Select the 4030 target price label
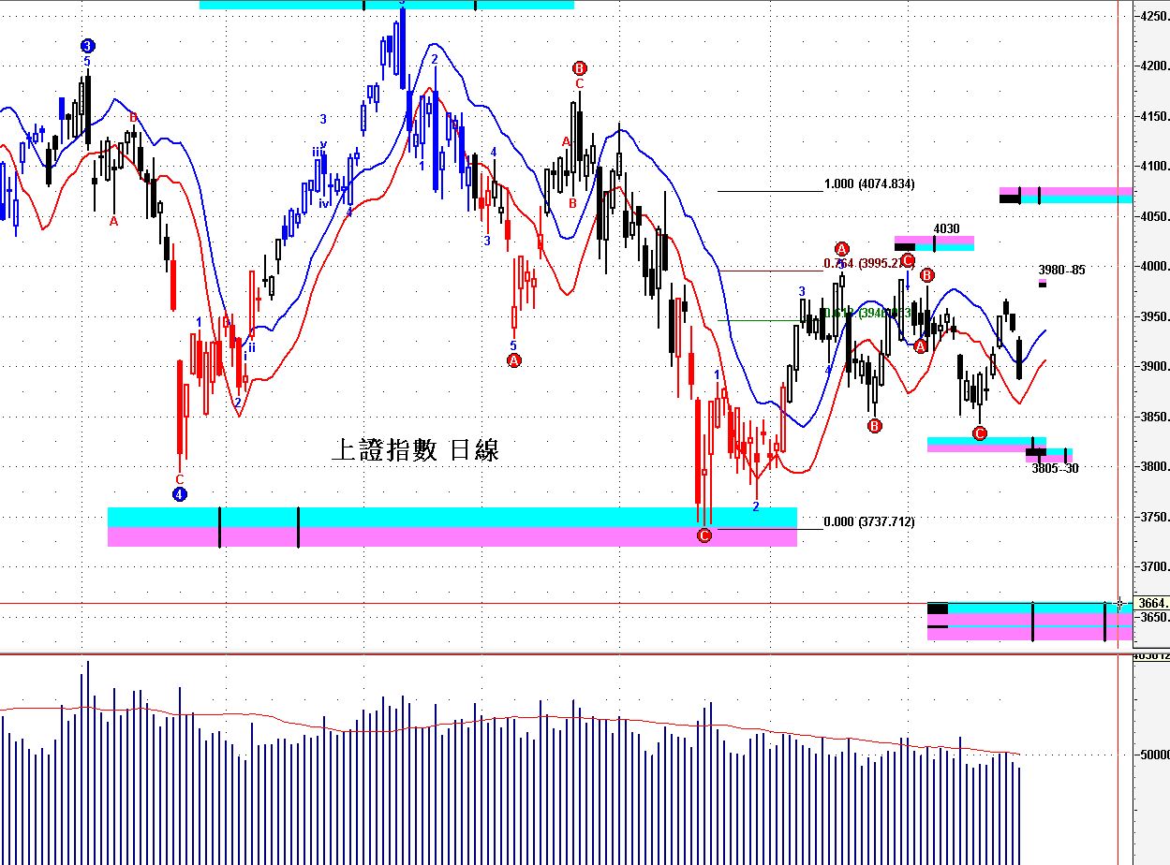 pos(946,229)
